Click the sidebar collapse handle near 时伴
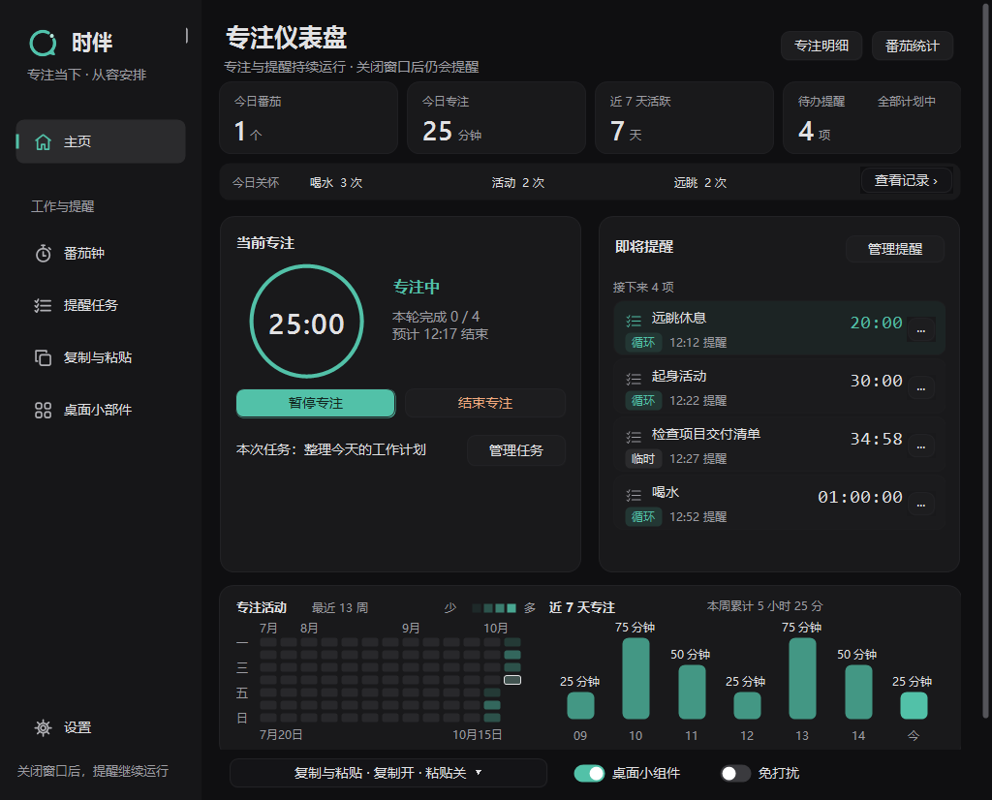 coord(187,36)
